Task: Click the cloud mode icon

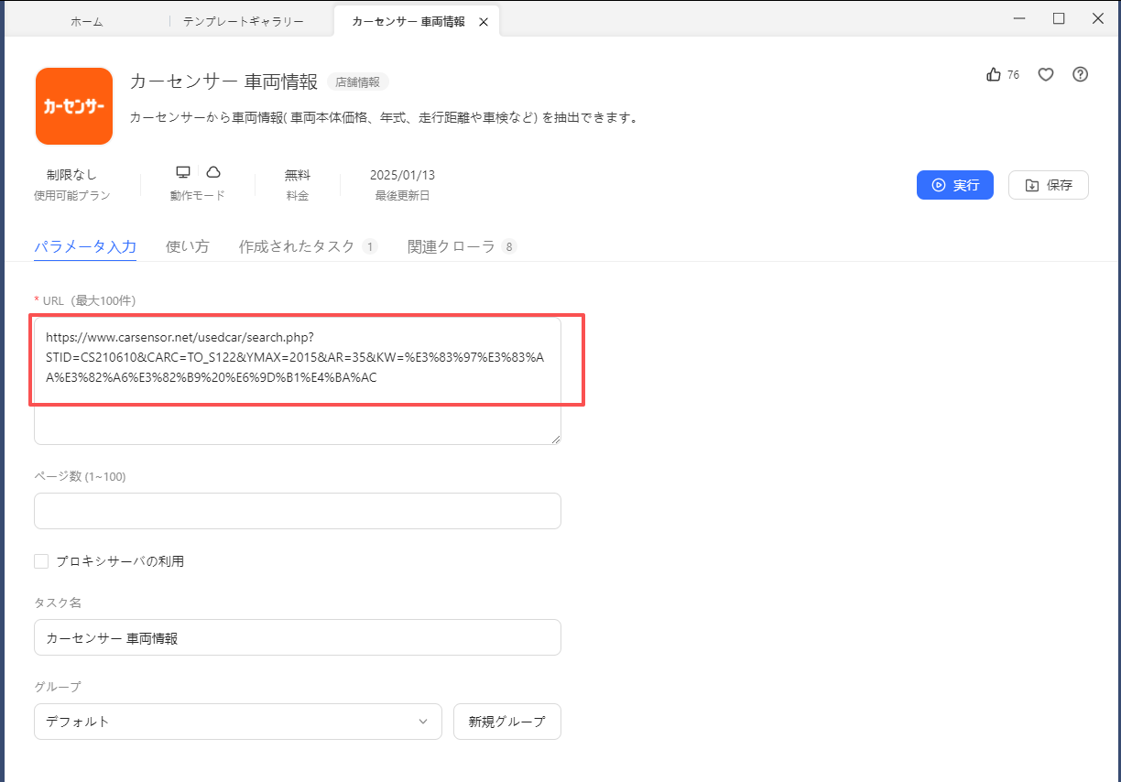Action: 212,172
